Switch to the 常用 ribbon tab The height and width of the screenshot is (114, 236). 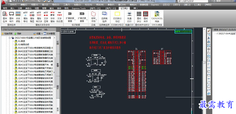pos(5,8)
